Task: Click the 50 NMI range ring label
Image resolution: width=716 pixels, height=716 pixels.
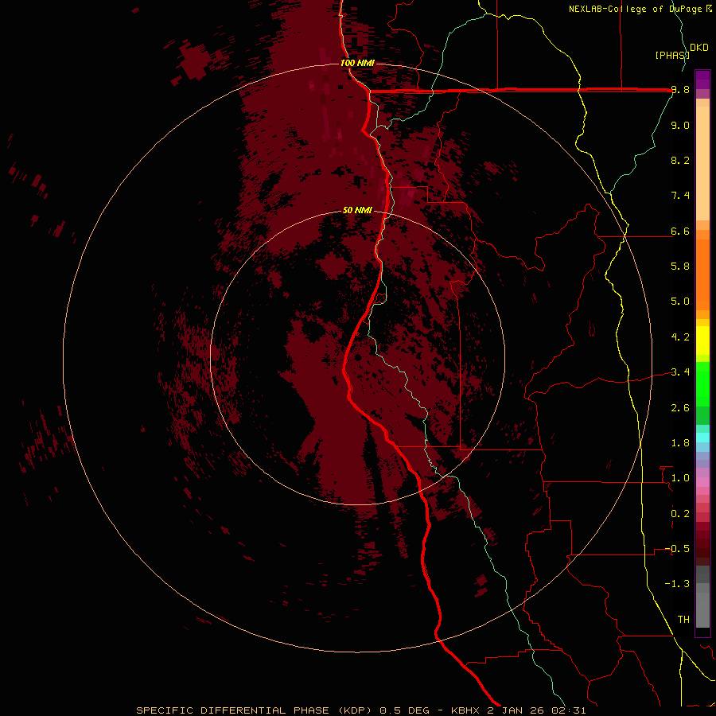Action: [x=357, y=210]
